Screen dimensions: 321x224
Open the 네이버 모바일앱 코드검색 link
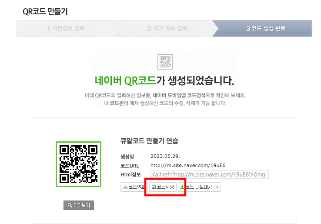coord(179,95)
